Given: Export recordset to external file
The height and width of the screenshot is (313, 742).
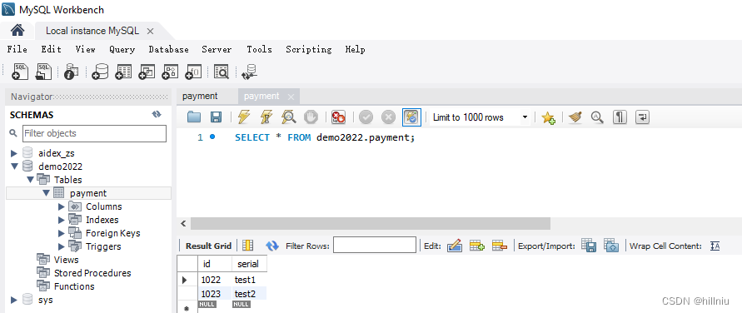Looking at the screenshot, I should [x=589, y=246].
